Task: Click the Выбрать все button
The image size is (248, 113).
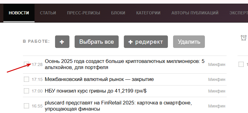Action: click(97, 42)
